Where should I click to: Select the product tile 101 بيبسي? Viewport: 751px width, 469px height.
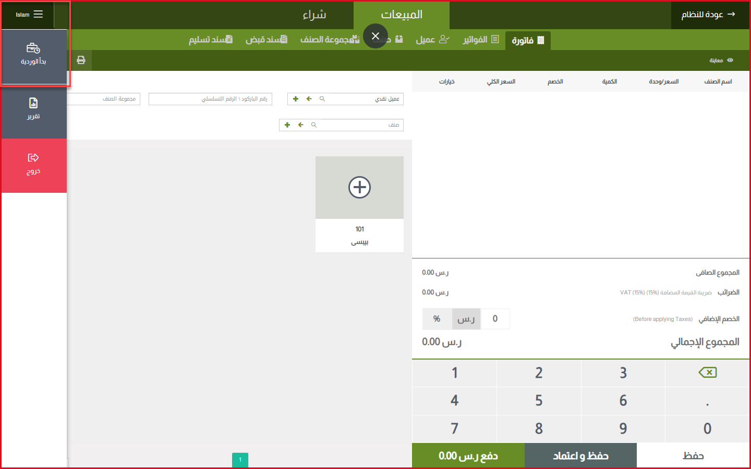[359, 204]
